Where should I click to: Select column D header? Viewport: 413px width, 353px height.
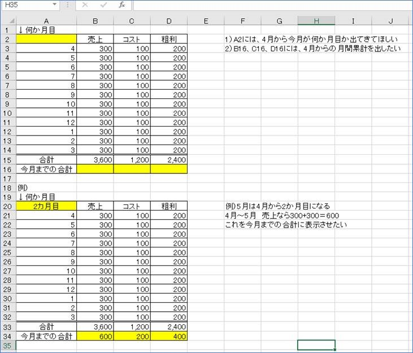click(169, 21)
